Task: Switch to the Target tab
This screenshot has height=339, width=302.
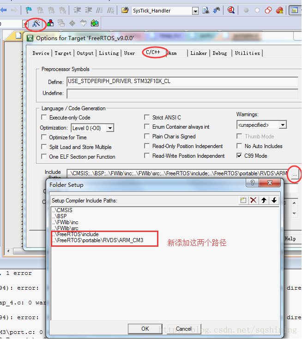Action: click(x=63, y=53)
